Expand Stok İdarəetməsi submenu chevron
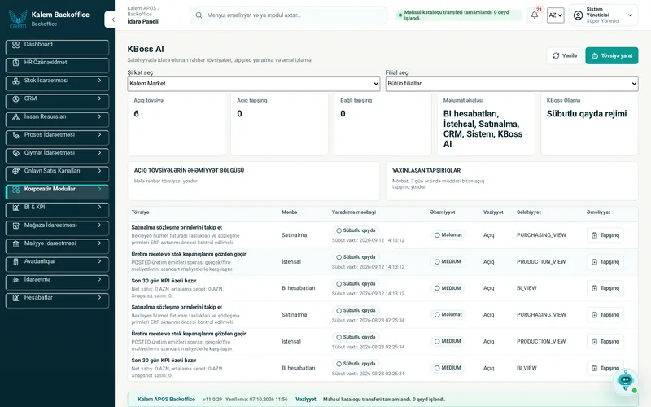 tap(99, 81)
